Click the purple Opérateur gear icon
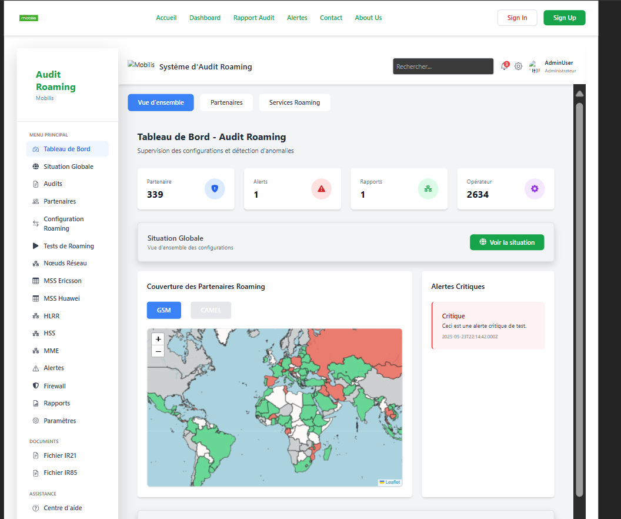This screenshot has height=519, width=621. pos(535,189)
